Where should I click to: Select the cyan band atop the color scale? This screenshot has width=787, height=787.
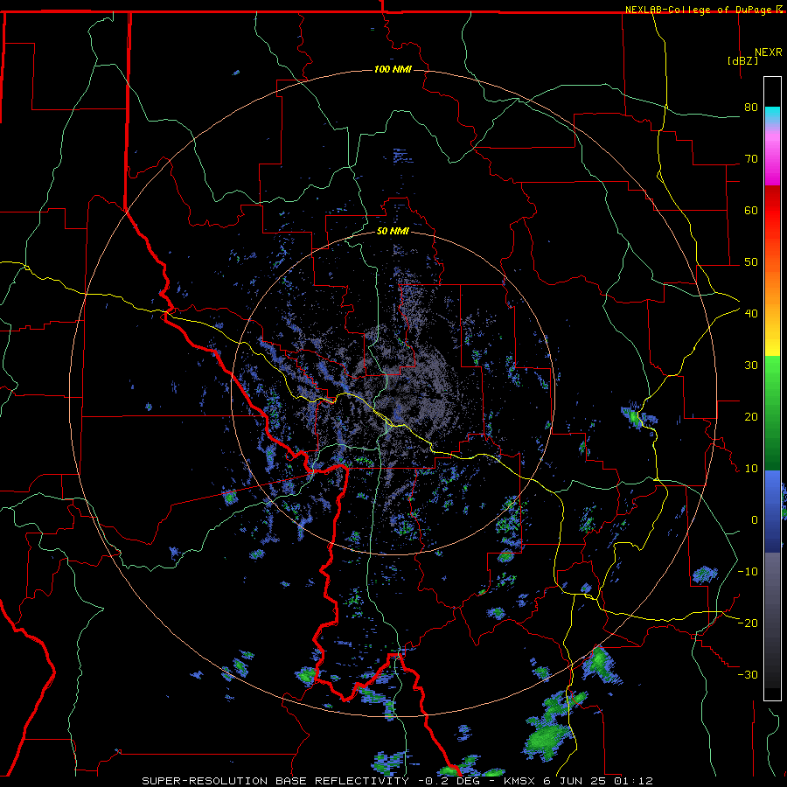coord(772,115)
